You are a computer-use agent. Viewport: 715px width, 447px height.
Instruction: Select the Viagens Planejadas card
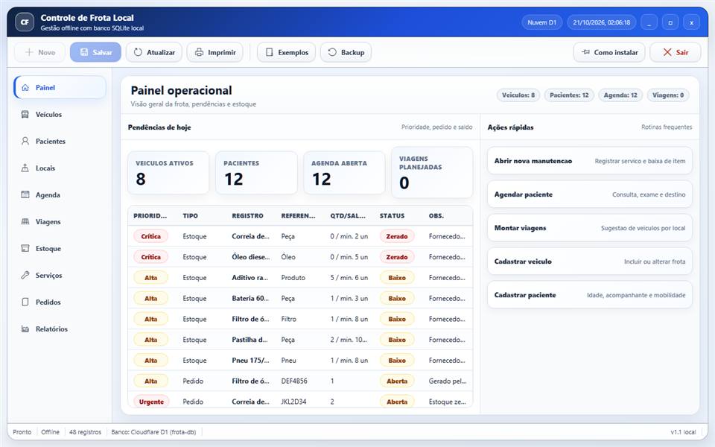(x=432, y=172)
